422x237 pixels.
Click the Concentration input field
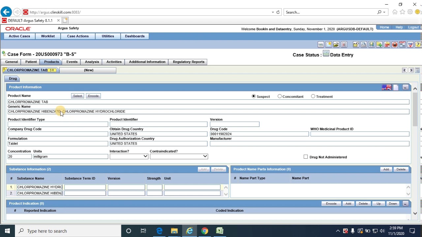[20, 157]
